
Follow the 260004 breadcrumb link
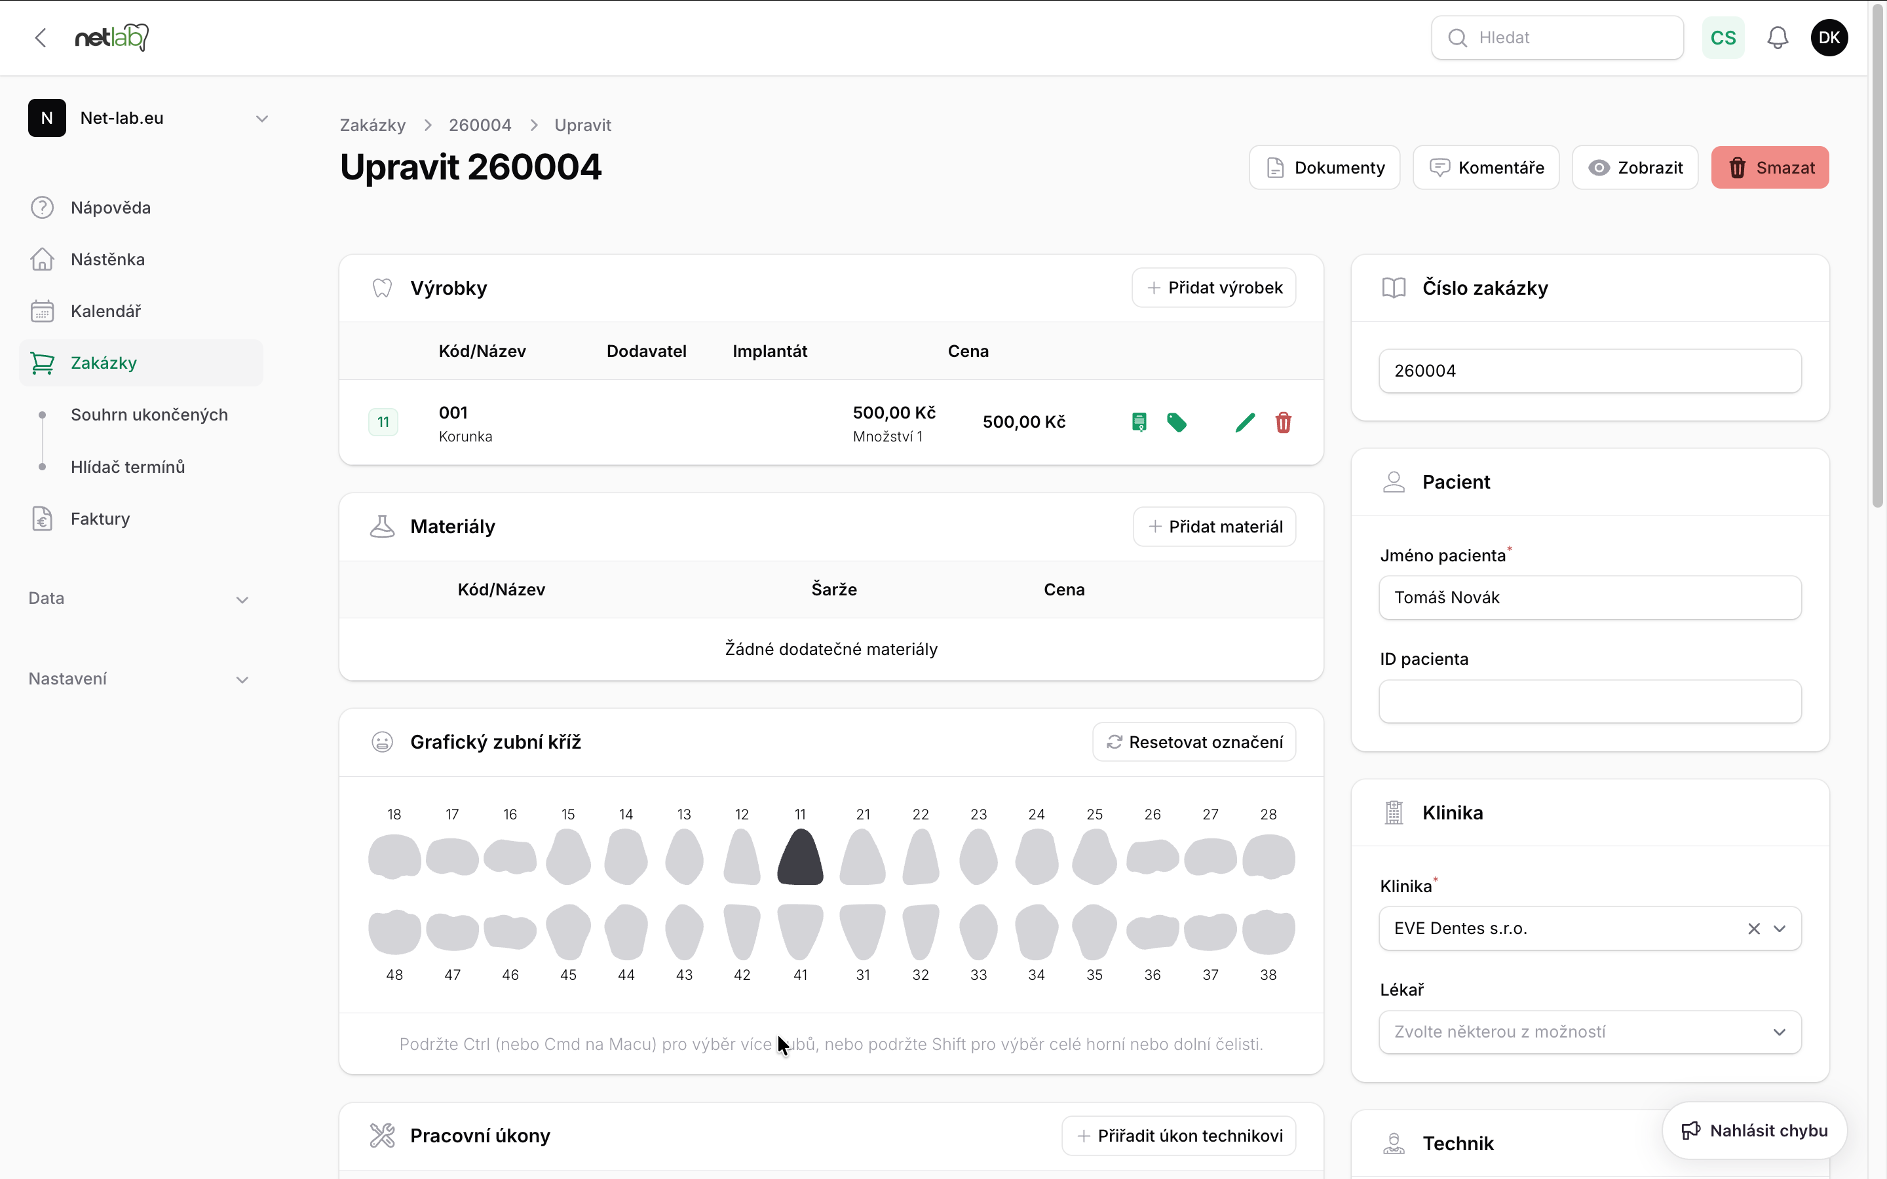click(x=480, y=124)
